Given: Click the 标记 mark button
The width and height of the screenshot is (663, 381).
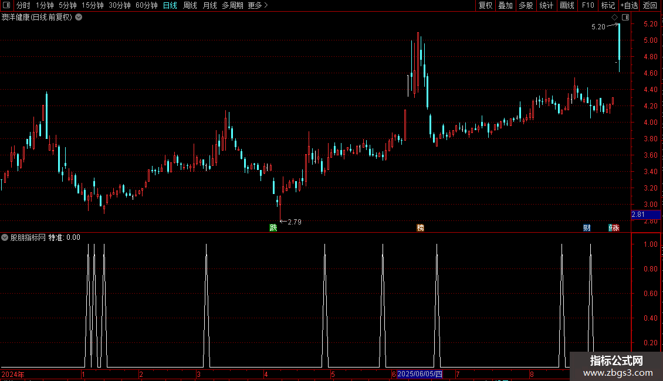Looking at the screenshot, I should point(608,5).
